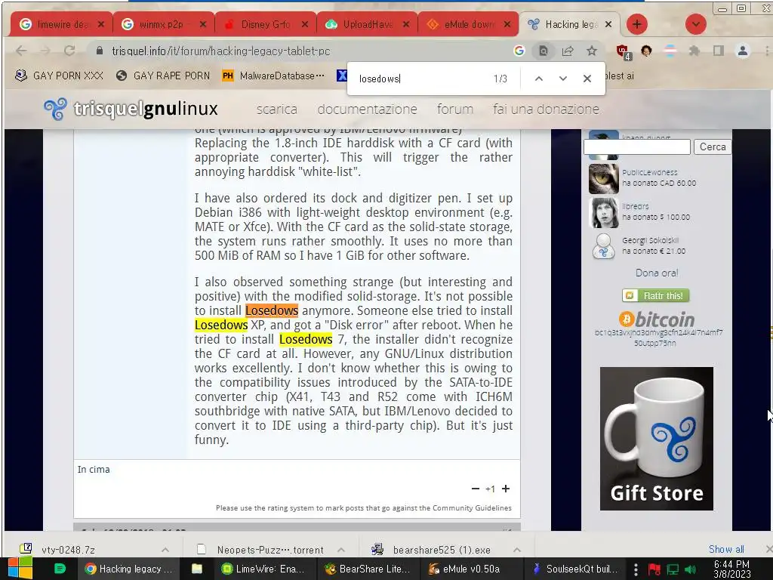Switch to SoulseekQt taskbar window
Image resolution: width=773 pixels, height=580 pixels.
pyautogui.click(x=574, y=569)
